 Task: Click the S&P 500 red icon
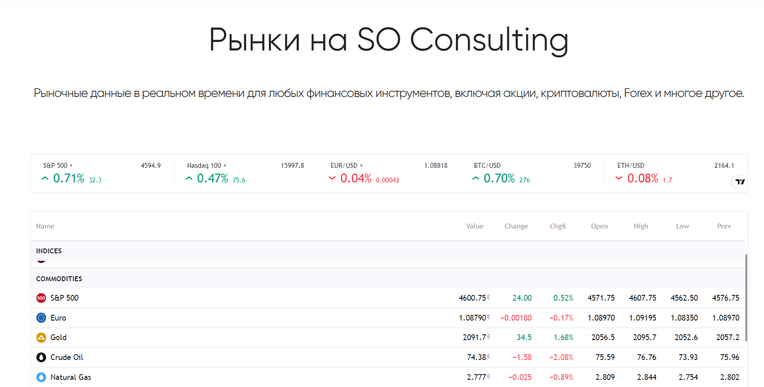coord(41,298)
